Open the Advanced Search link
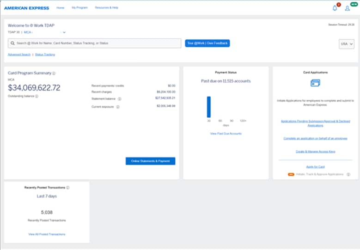This screenshot has width=360, height=250. 19,55
